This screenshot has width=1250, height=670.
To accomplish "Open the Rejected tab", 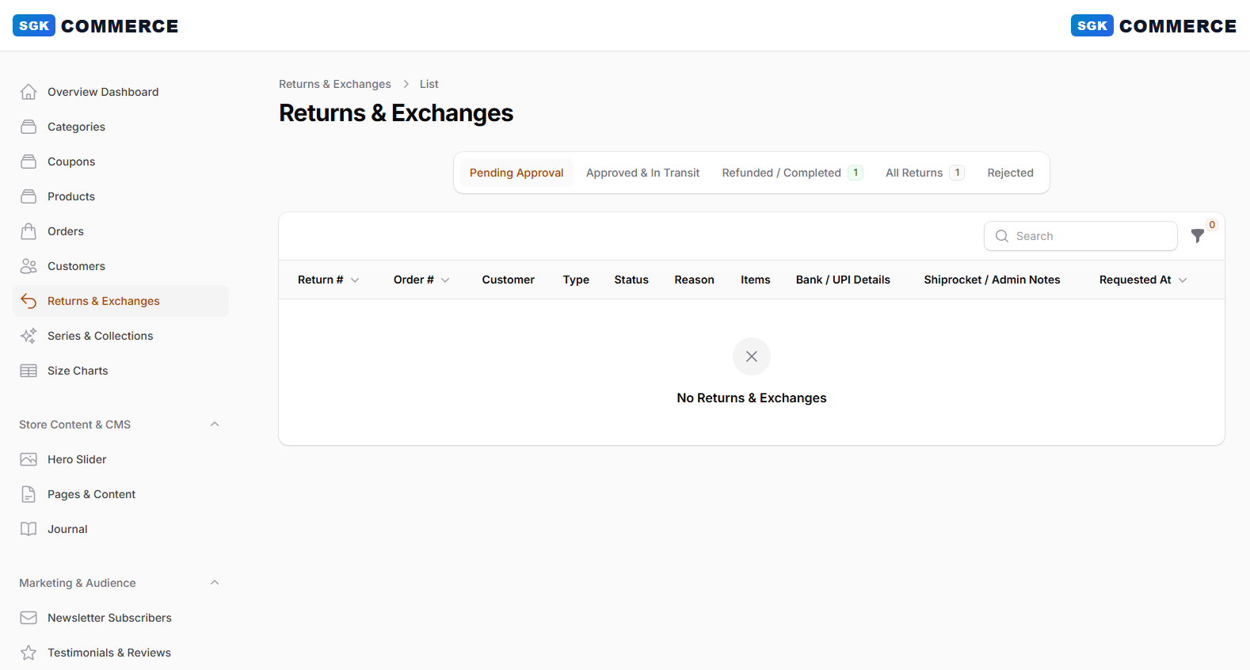I will pyautogui.click(x=1010, y=173).
